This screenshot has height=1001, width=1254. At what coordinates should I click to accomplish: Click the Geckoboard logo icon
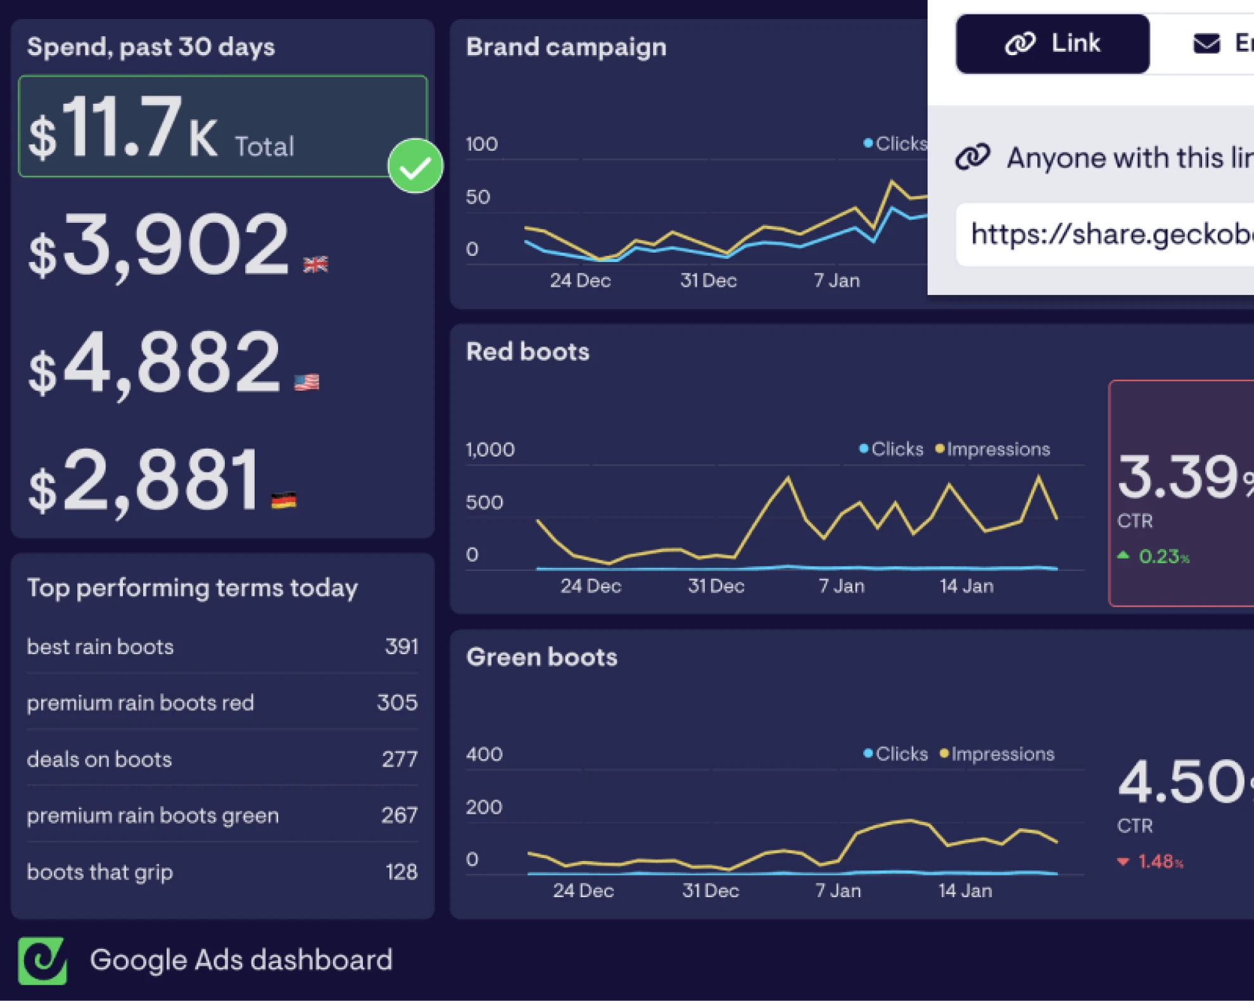pyautogui.click(x=42, y=960)
